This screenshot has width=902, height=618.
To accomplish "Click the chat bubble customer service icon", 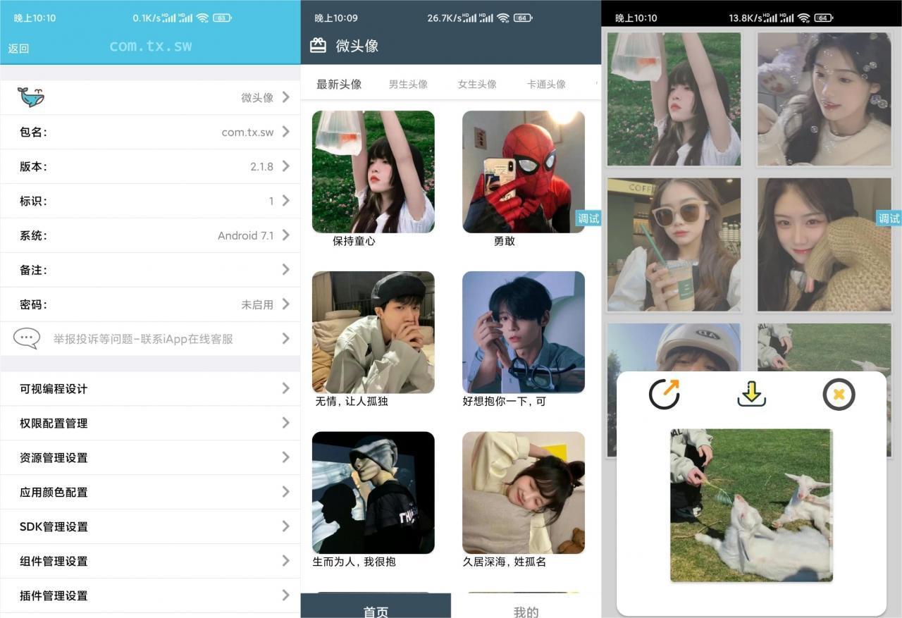I will point(27,338).
